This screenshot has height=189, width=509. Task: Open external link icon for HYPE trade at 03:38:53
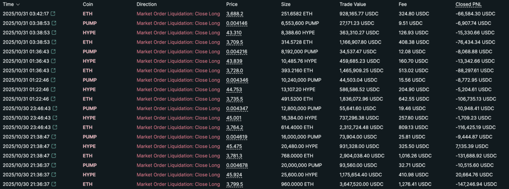[x=53, y=33]
